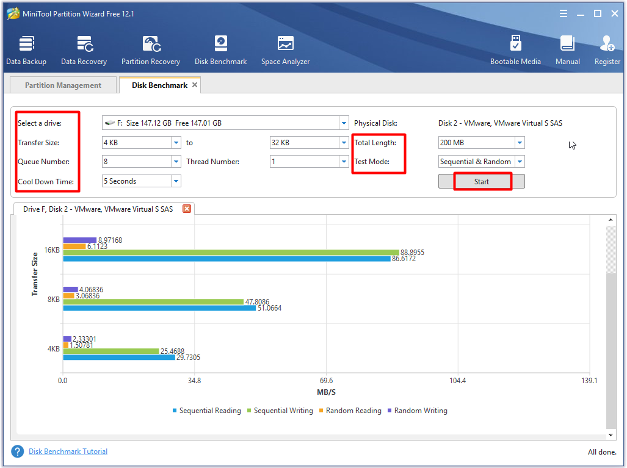The height and width of the screenshot is (468, 627).
Task: Click the Register user icon
Action: click(x=607, y=50)
